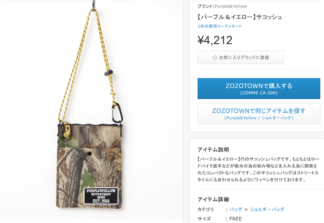Image resolution: width=324 pixels, height=223 pixels.
Task: Open the ショルダーバッグ category link
Action: click(267, 210)
